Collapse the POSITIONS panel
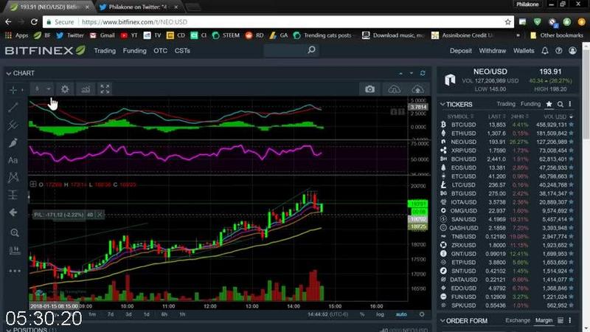Viewport: 590px width, 332px height. [x=8, y=330]
